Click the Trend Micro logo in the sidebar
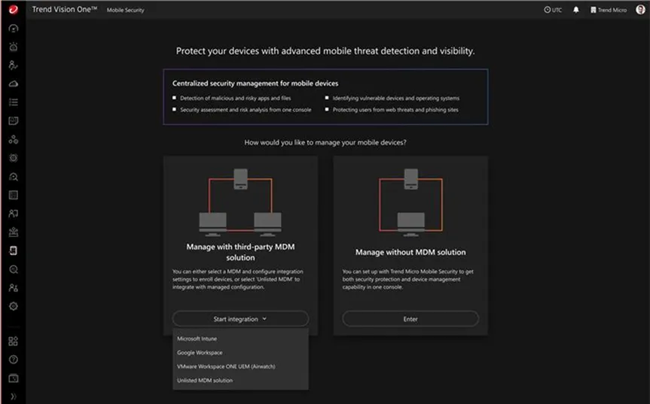Viewport: 650px width, 404px height. pyautogui.click(x=13, y=10)
